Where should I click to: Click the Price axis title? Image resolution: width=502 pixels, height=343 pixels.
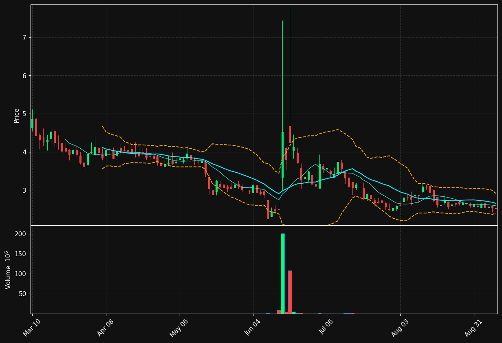click(x=17, y=115)
